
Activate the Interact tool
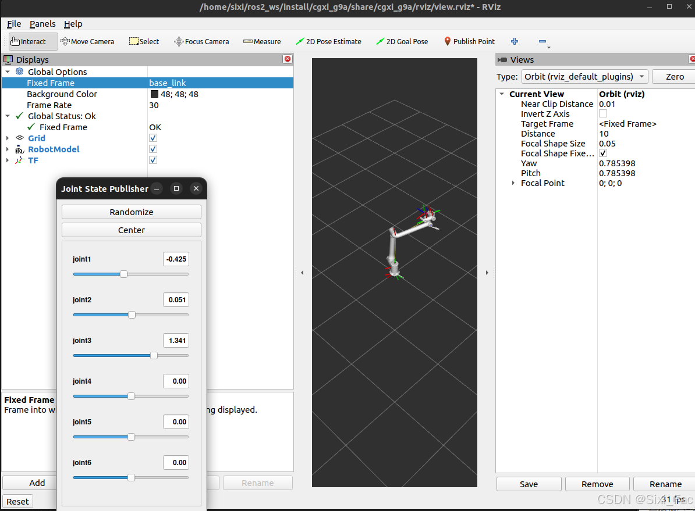coord(33,41)
